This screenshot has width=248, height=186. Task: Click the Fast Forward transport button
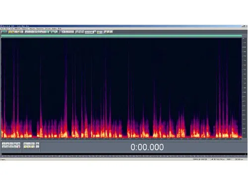coord(11,147)
